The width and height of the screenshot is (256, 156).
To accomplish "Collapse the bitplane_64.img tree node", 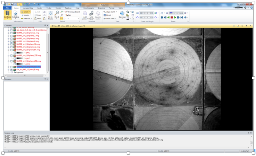I will point(8,50).
